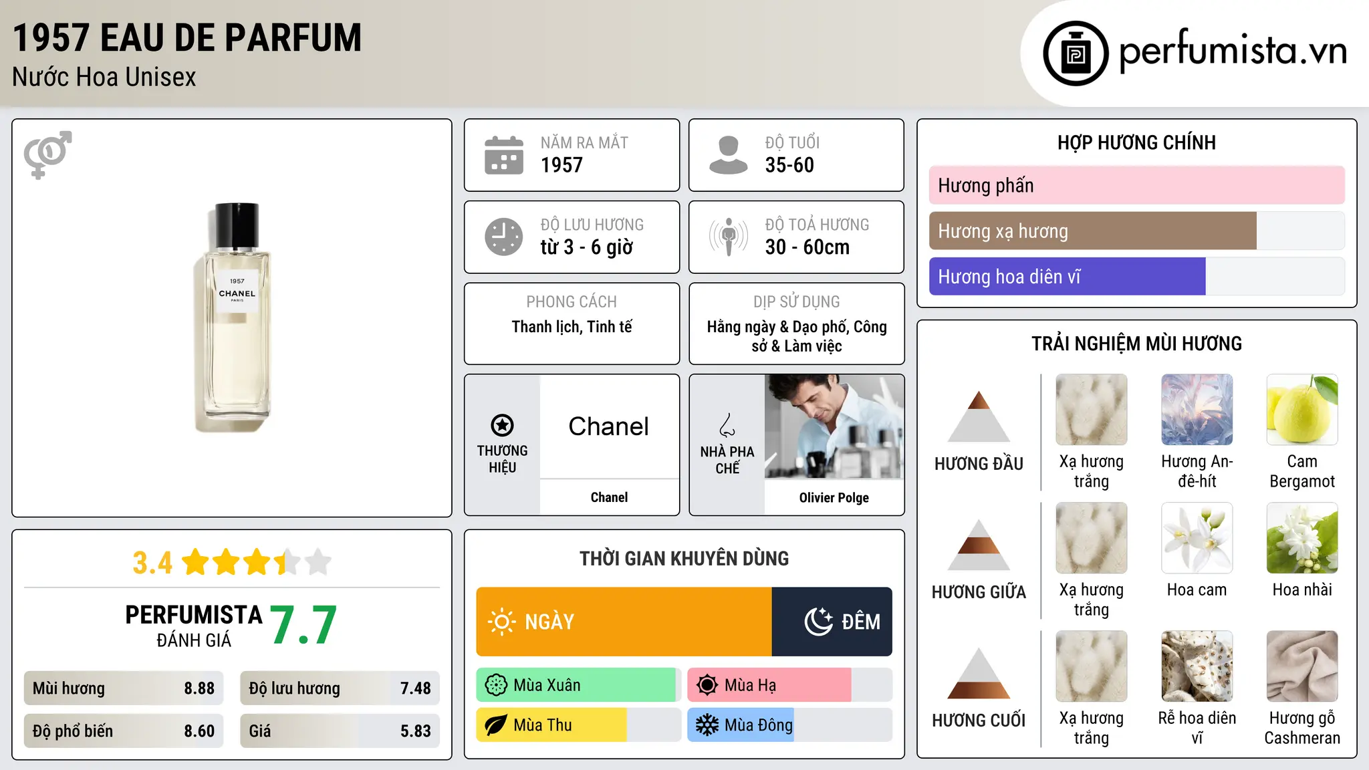Click the Hương An-đê-hít note image
This screenshot has height=770, width=1369.
pyautogui.click(x=1197, y=410)
